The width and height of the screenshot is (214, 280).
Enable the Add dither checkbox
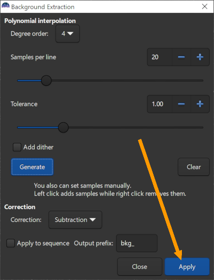pos(17,148)
